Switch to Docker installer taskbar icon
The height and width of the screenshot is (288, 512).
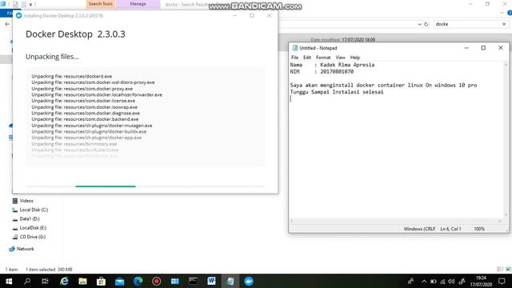[249, 281]
